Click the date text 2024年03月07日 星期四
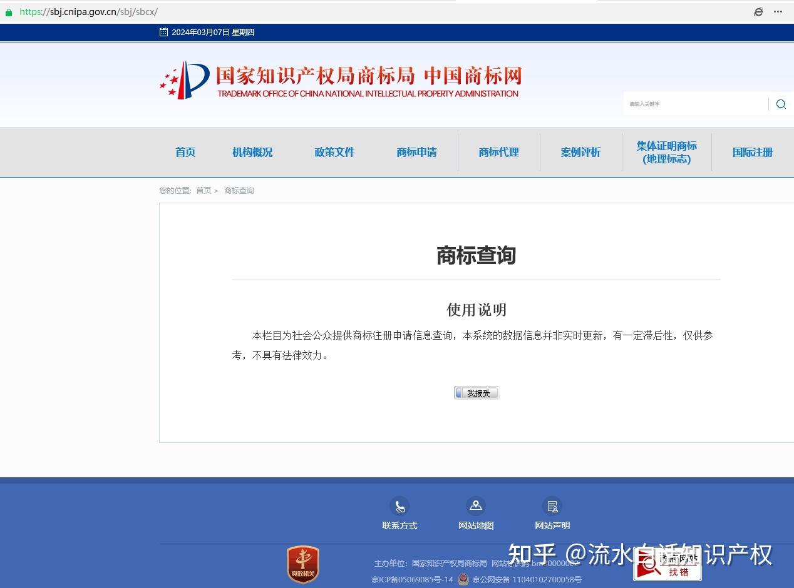Screen dimensions: 794x588 (x=213, y=32)
